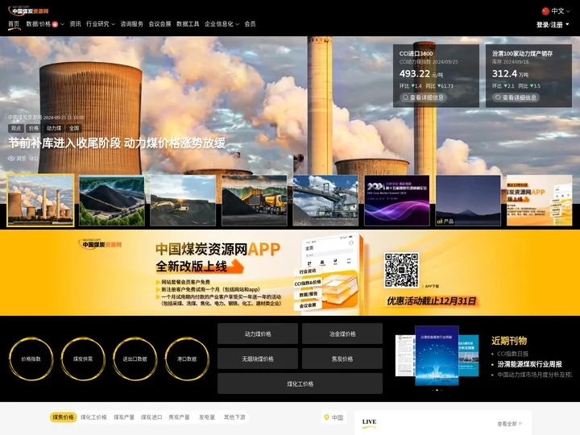Viewport: 580px width, 435px height.
Task: Select the 其他下游 tab
Action: click(x=234, y=417)
